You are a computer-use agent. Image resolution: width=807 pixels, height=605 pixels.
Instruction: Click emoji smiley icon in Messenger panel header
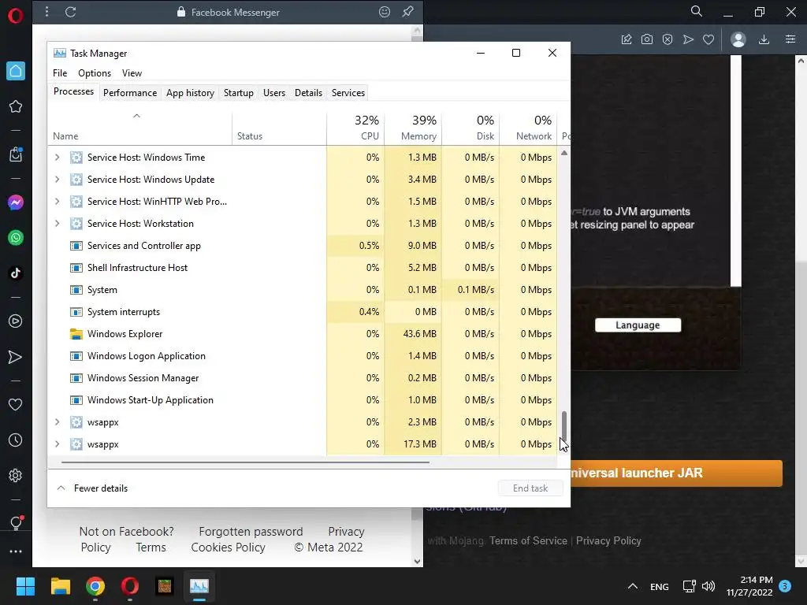tap(385, 12)
